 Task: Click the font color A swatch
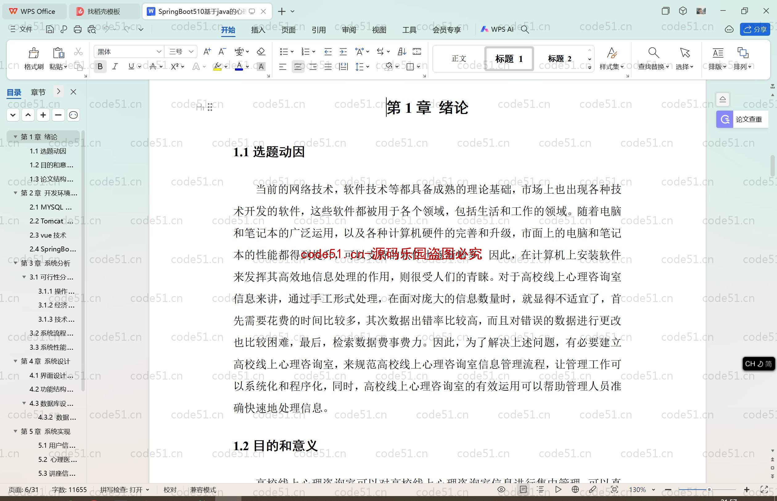coord(239,67)
